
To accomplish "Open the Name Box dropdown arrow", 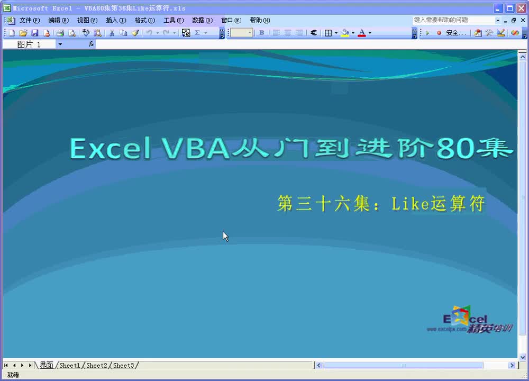I will click(60, 44).
